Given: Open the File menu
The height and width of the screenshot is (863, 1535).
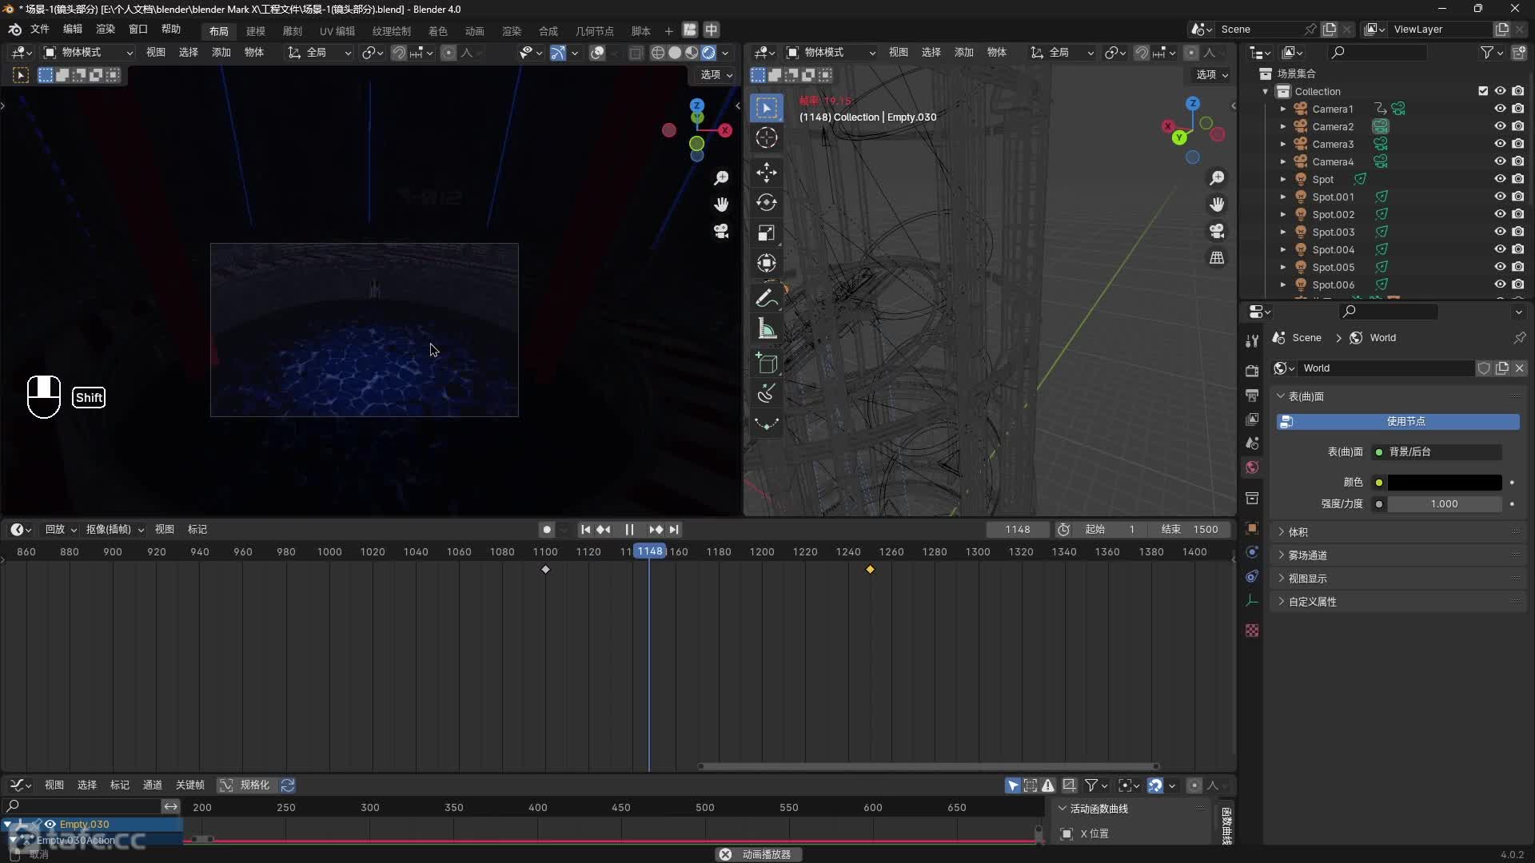Looking at the screenshot, I should tap(40, 30).
